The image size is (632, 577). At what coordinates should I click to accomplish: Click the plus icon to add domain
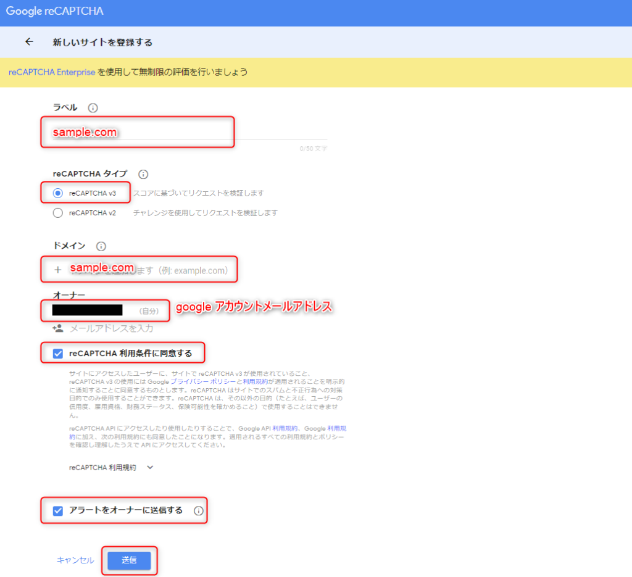click(58, 270)
